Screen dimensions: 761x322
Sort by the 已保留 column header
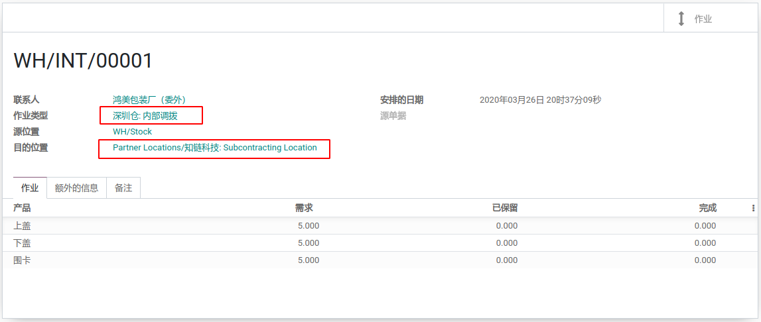[505, 208]
